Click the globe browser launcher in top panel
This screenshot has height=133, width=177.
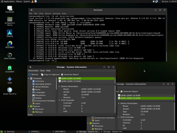tap(36, 1)
